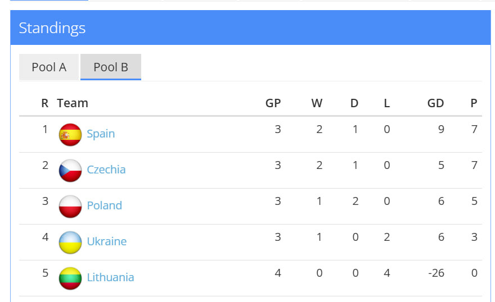
Task: Open the Czechia team link
Action: coord(106,170)
